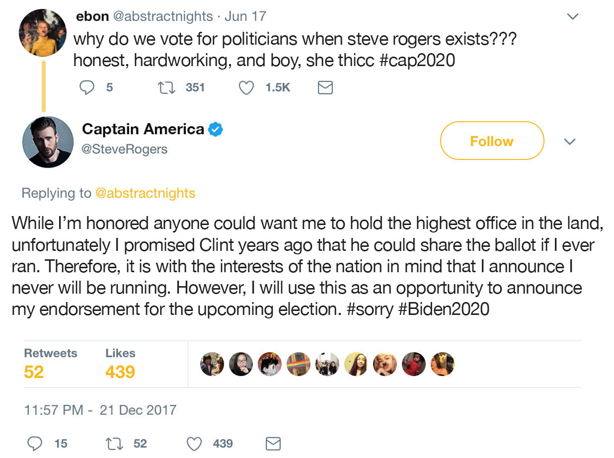
Task: View the Likes count of 439
Action: tap(120, 372)
